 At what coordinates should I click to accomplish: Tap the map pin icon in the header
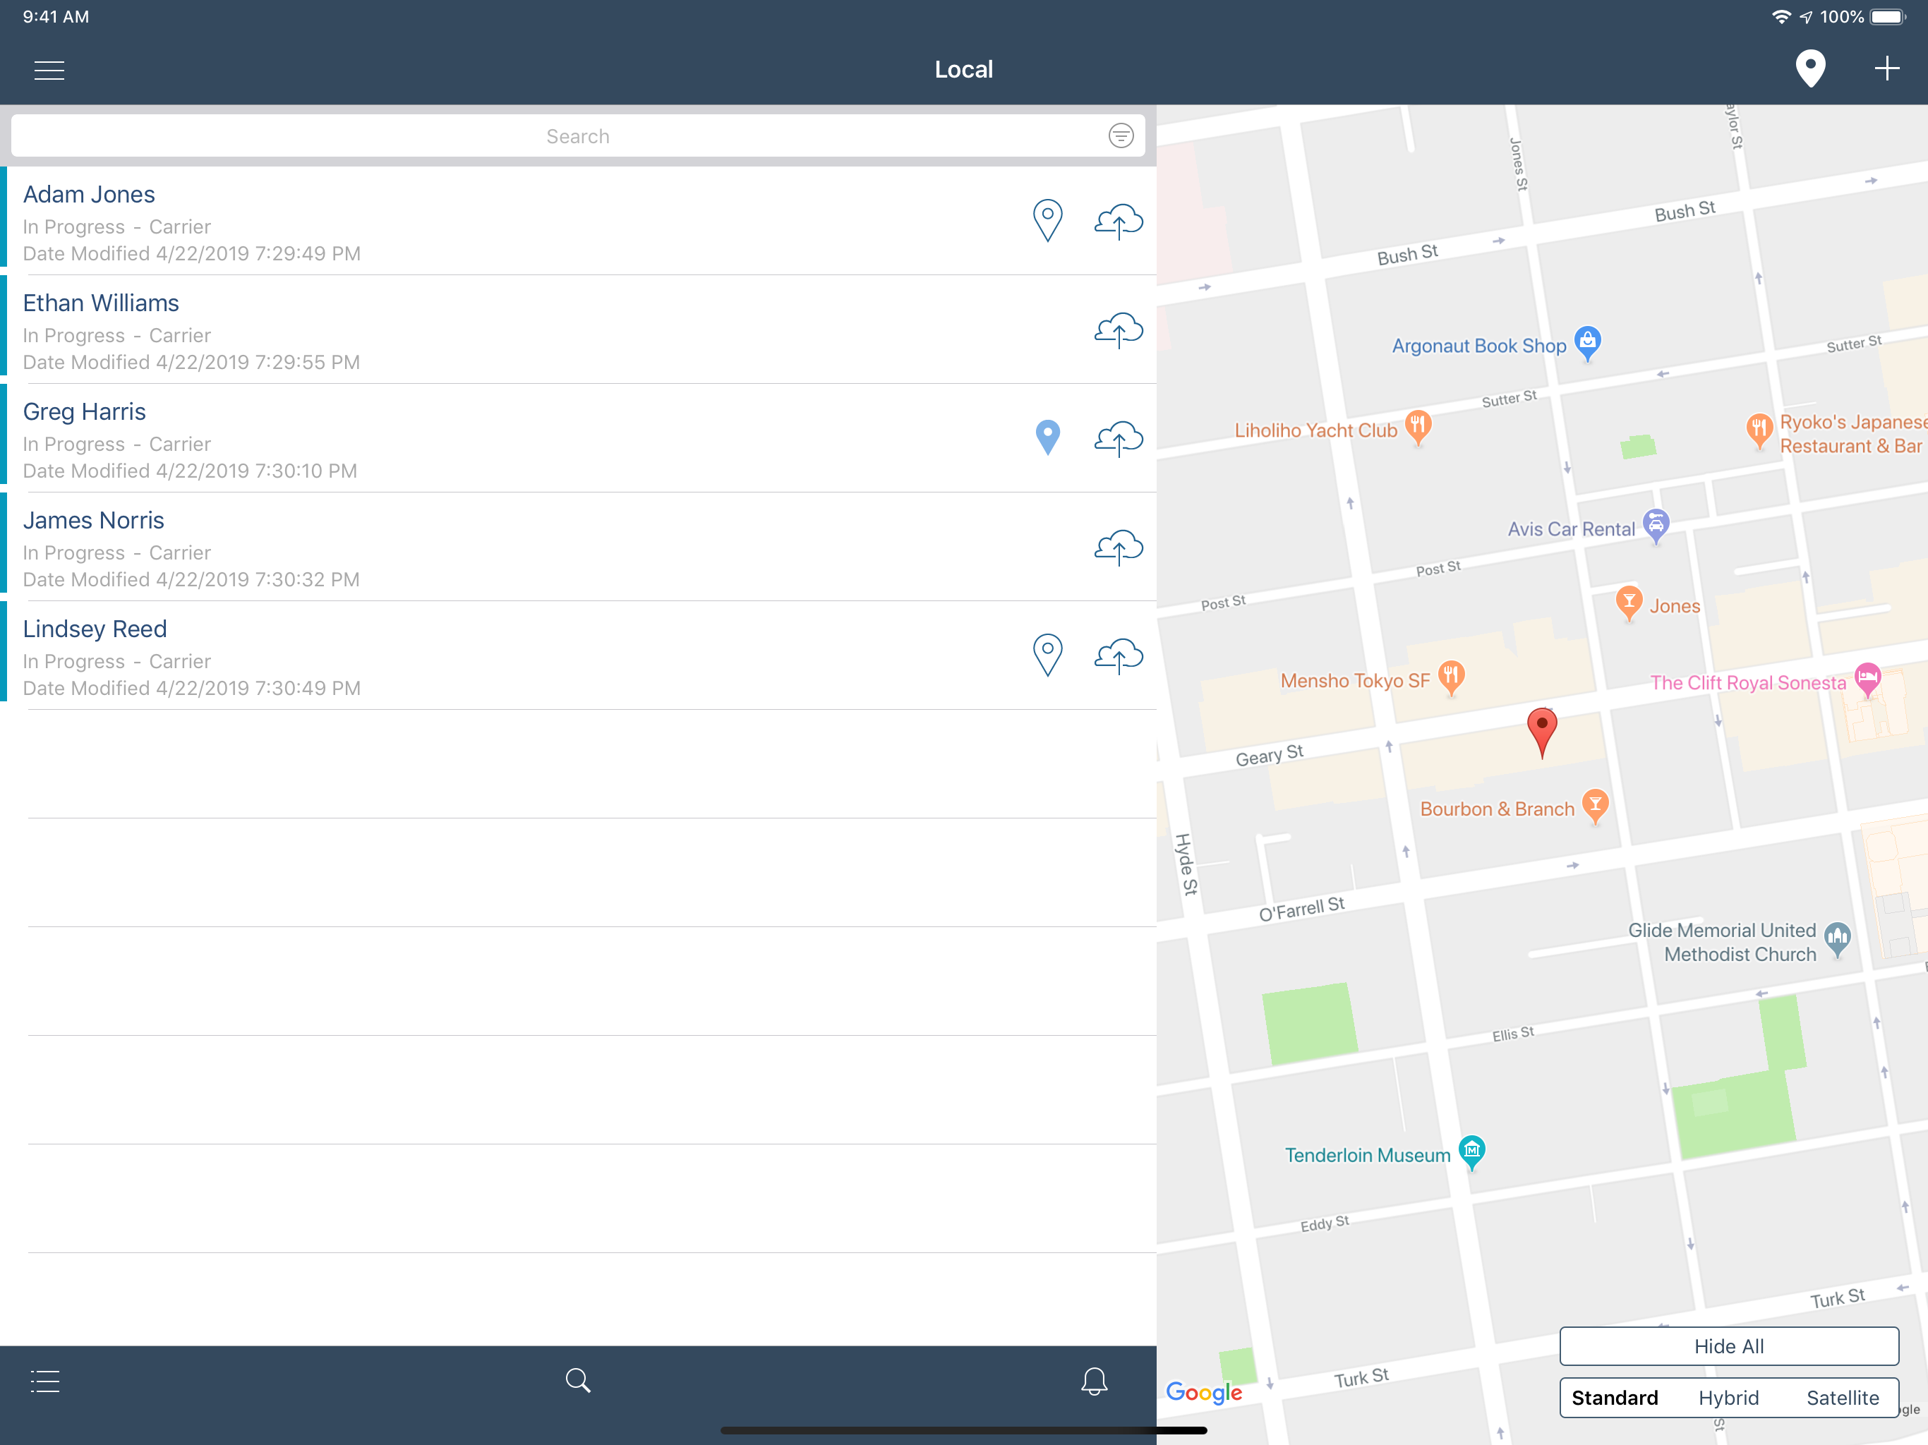point(1810,69)
